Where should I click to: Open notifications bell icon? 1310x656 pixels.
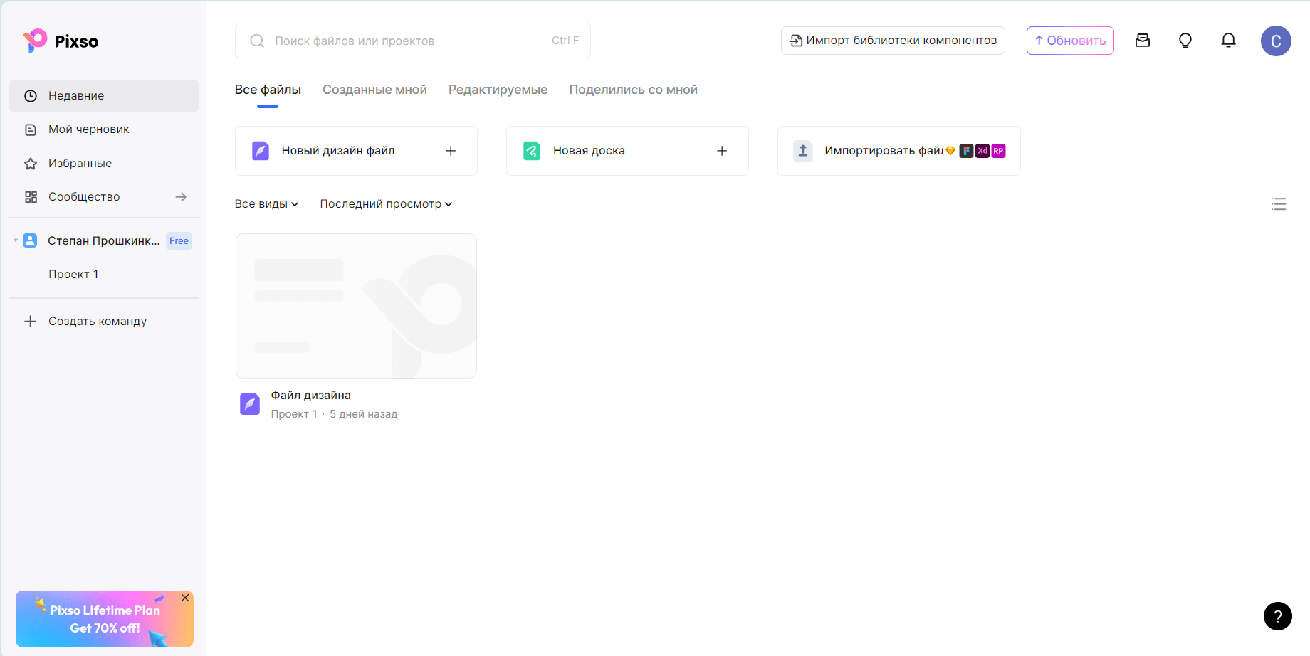click(x=1228, y=41)
